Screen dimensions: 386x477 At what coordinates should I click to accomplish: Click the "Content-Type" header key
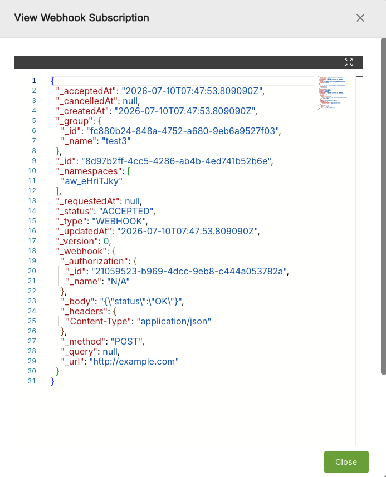click(99, 322)
